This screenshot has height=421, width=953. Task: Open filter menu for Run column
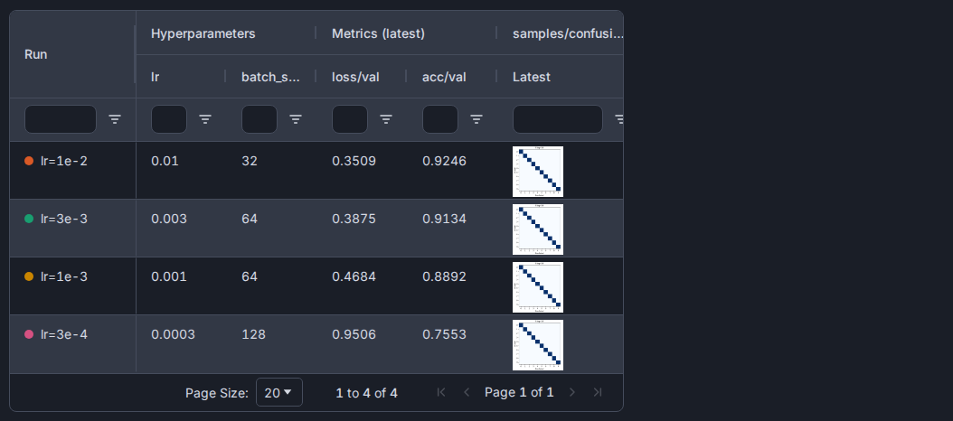point(115,119)
